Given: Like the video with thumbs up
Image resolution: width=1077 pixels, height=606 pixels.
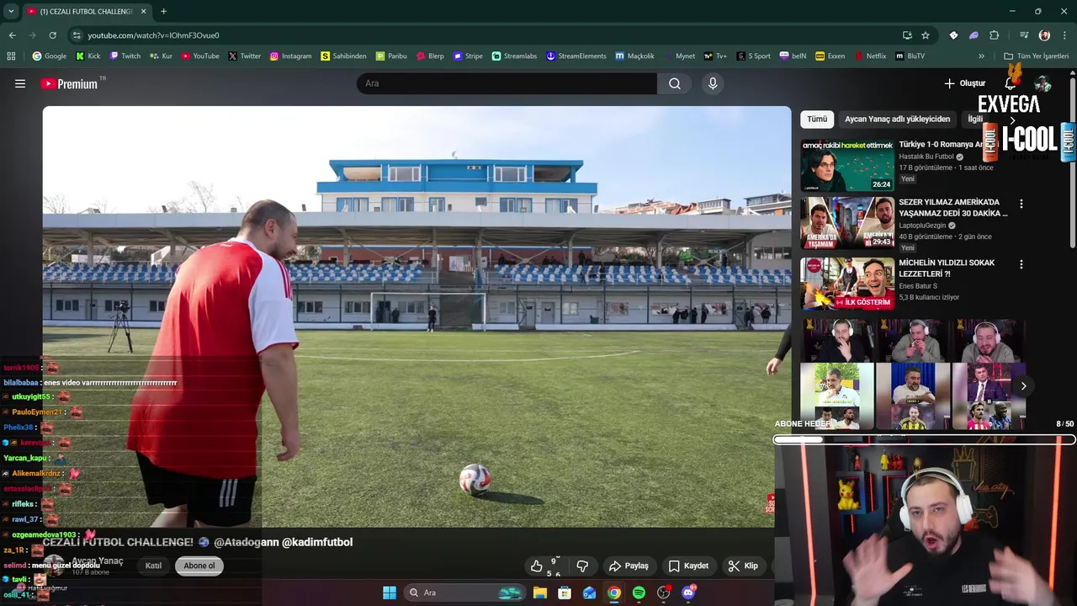Looking at the screenshot, I should [x=537, y=566].
